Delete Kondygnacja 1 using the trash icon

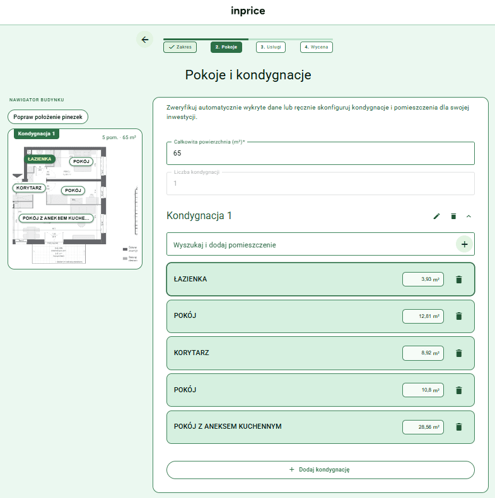(453, 217)
